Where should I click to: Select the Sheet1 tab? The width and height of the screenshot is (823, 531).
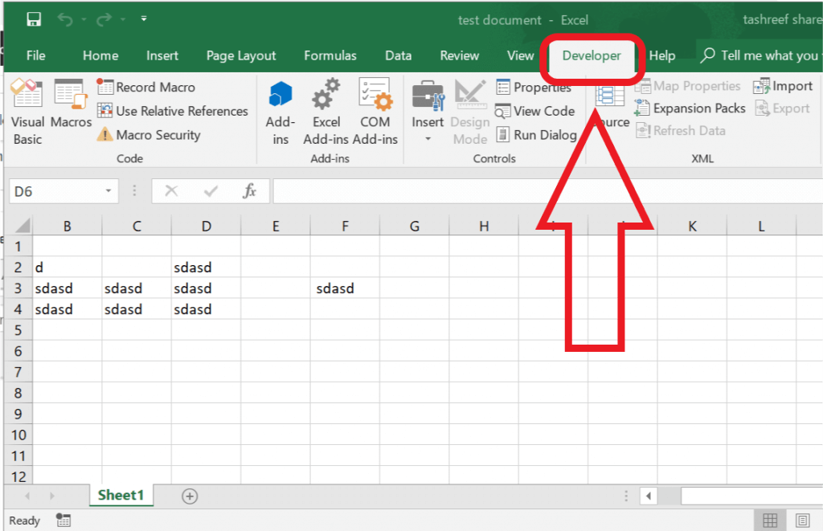coord(121,496)
